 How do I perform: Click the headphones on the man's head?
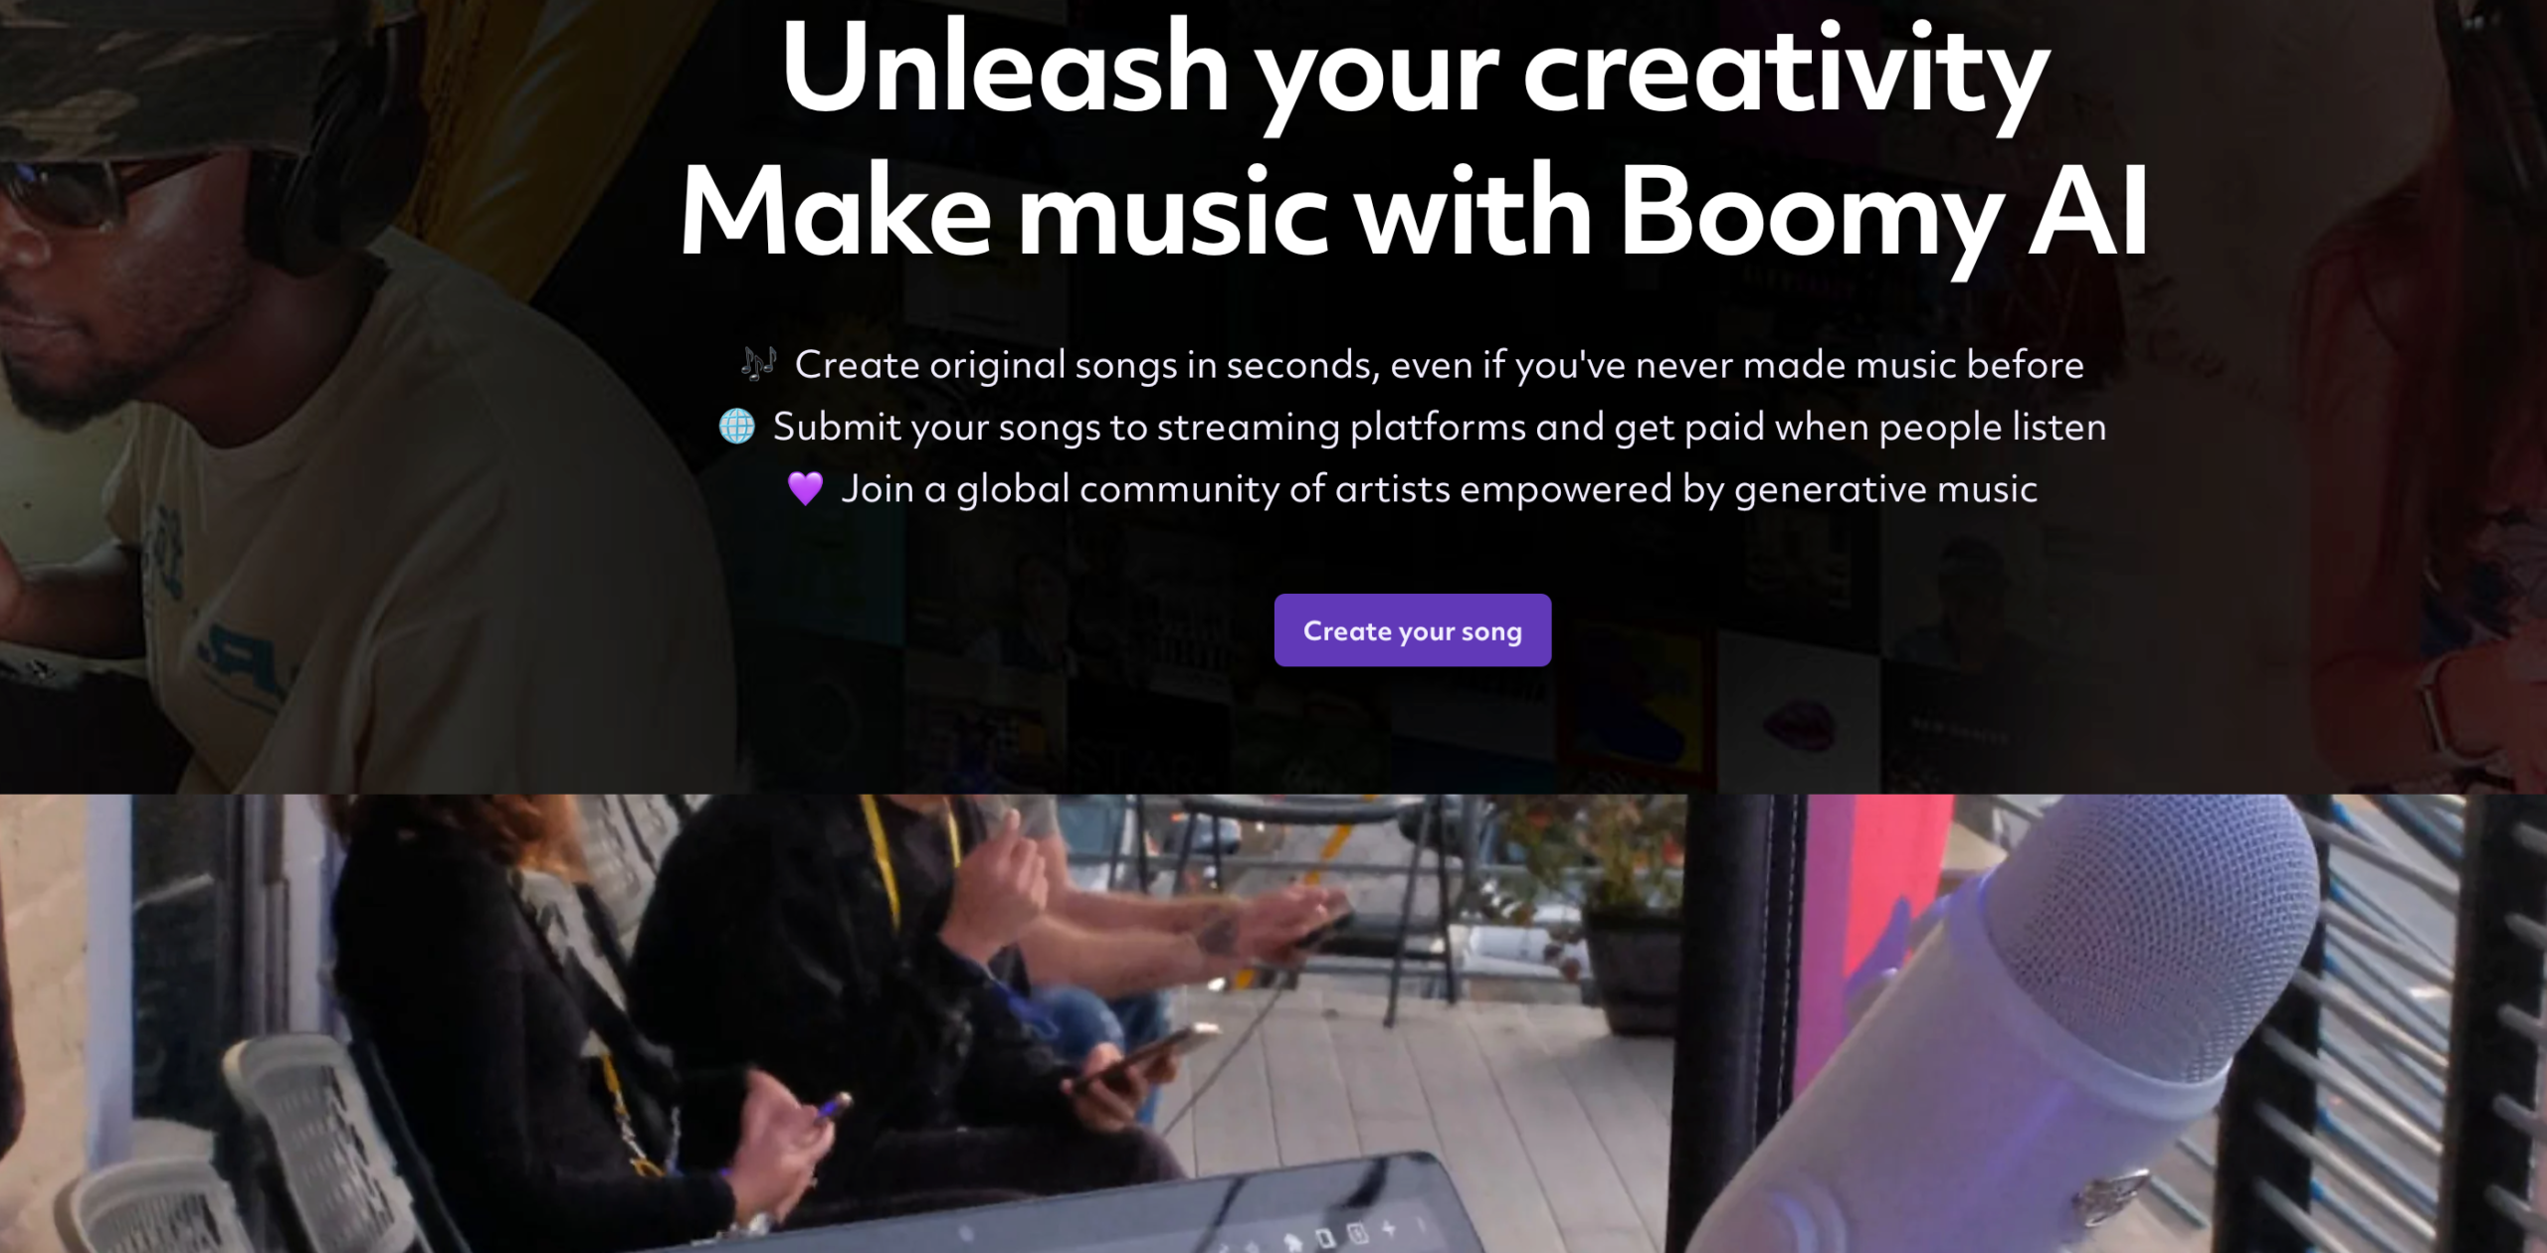pyautogui.click(x=328, y=149)
